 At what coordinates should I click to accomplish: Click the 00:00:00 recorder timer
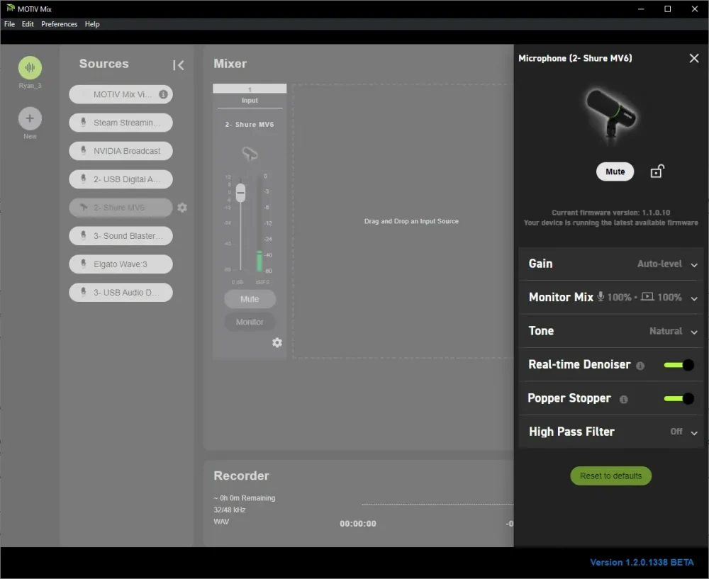[x=357, y=524]
